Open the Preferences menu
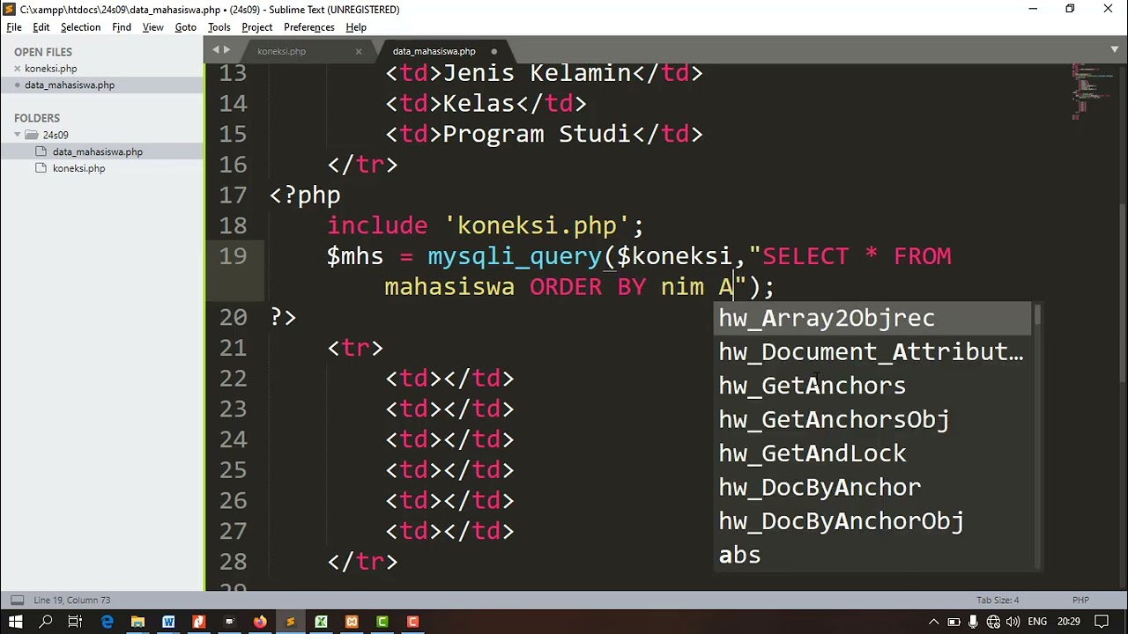Screen dimensions: 1128x634 pos(309,27)
